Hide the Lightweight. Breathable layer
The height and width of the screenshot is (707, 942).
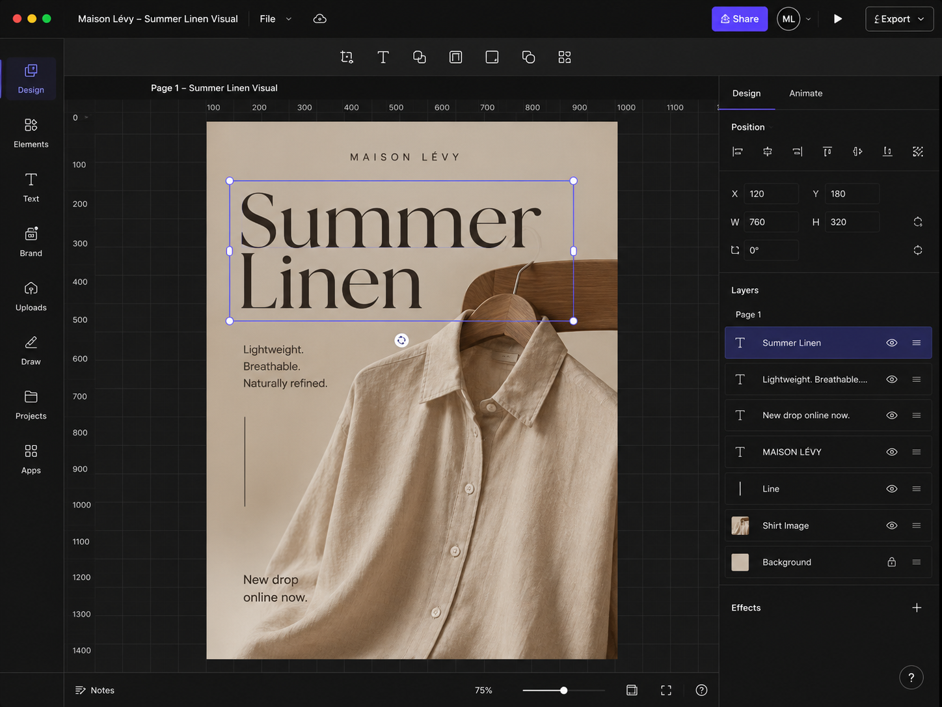pos(892,380)
